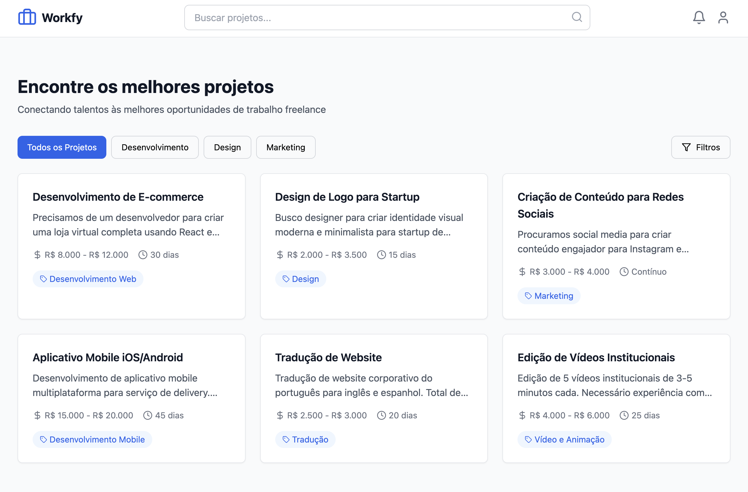
Task: Click the Workfy briefcase logo
Action: 27,17
